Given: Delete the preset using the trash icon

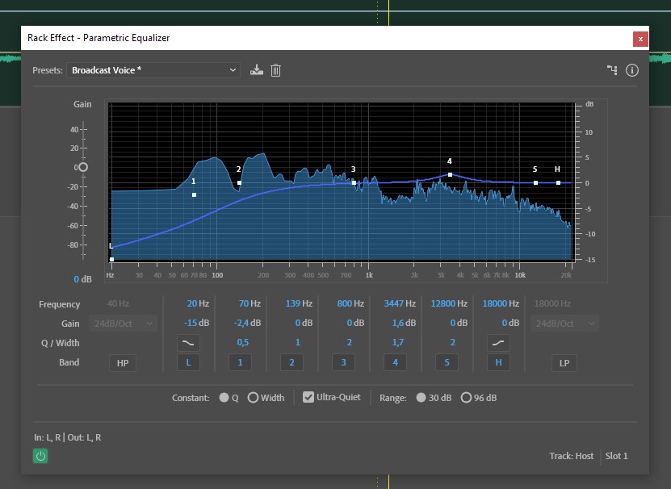Looking at the screenshot, I should 275,70.
